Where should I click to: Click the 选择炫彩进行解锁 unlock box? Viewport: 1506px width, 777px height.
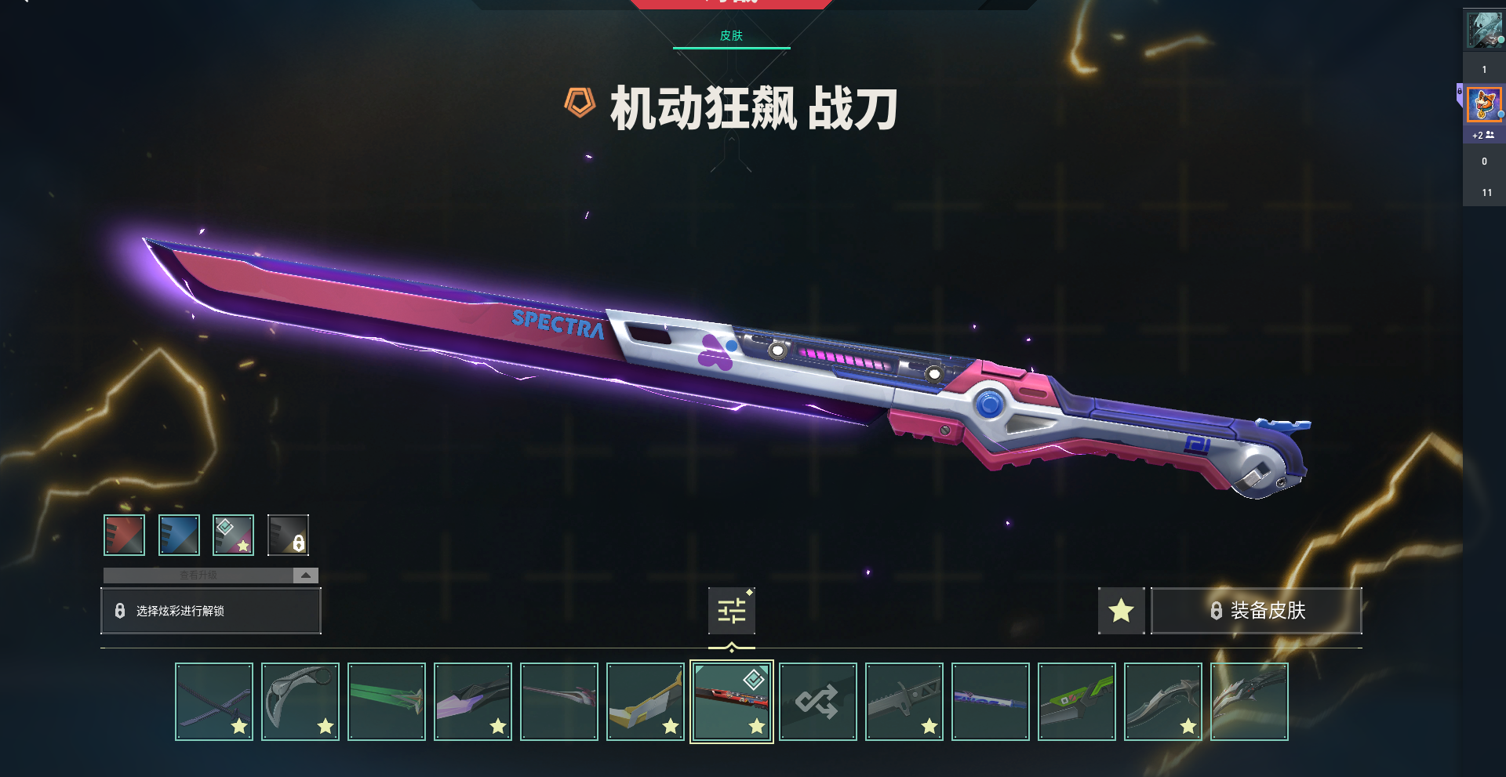coord(211,611)
